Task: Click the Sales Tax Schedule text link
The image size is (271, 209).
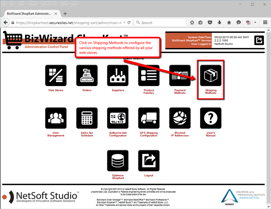Action: (x=87, y=134)
